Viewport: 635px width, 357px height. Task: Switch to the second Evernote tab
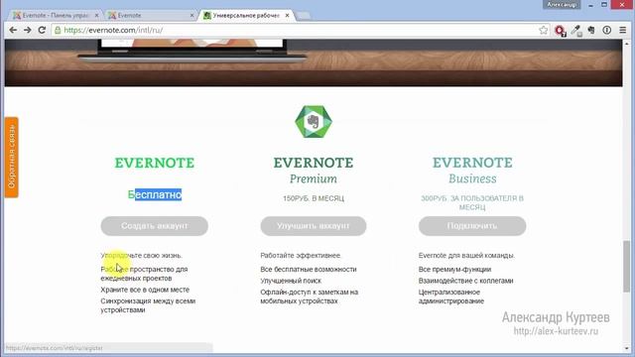pyautogui.click(x=151, y=16)
